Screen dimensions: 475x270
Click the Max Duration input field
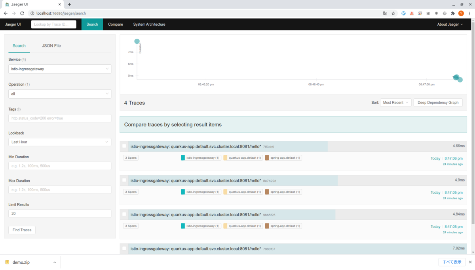(x=60, y=189)
